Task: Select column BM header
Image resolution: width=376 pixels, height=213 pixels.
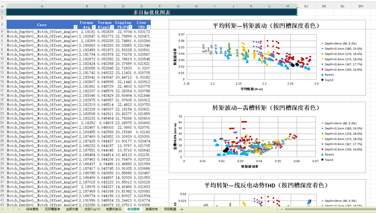Action: 361,6
